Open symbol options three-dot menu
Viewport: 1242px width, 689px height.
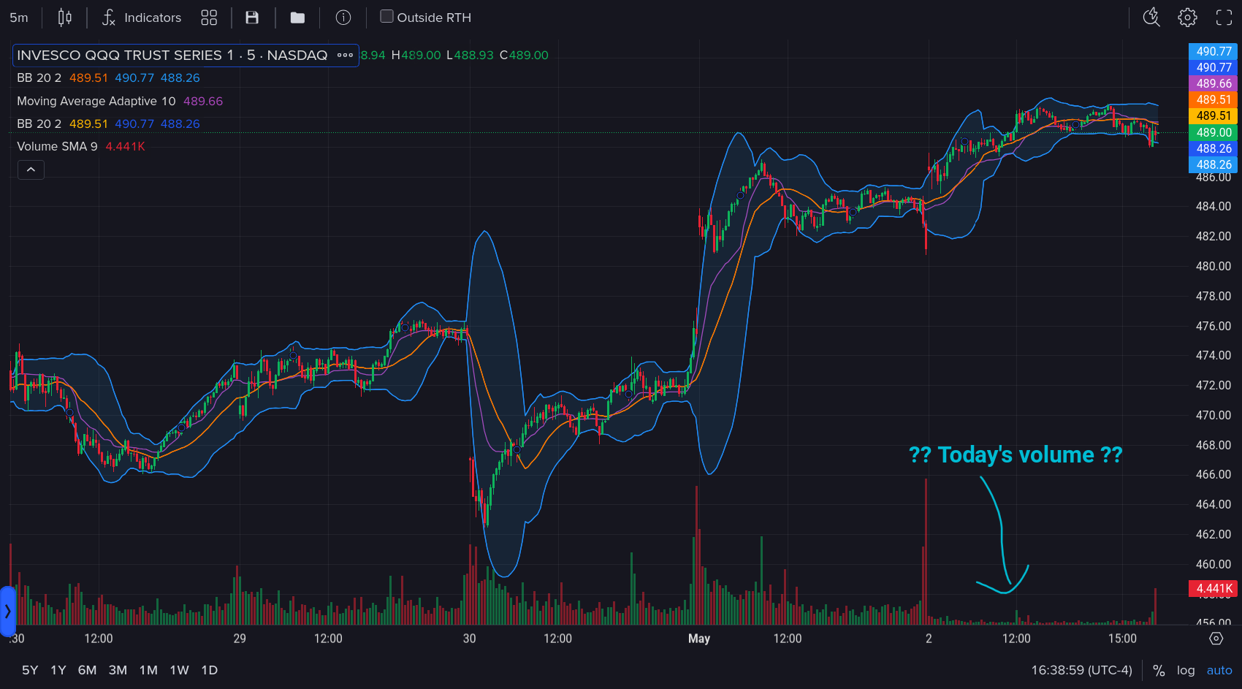[x=345, y=56]
